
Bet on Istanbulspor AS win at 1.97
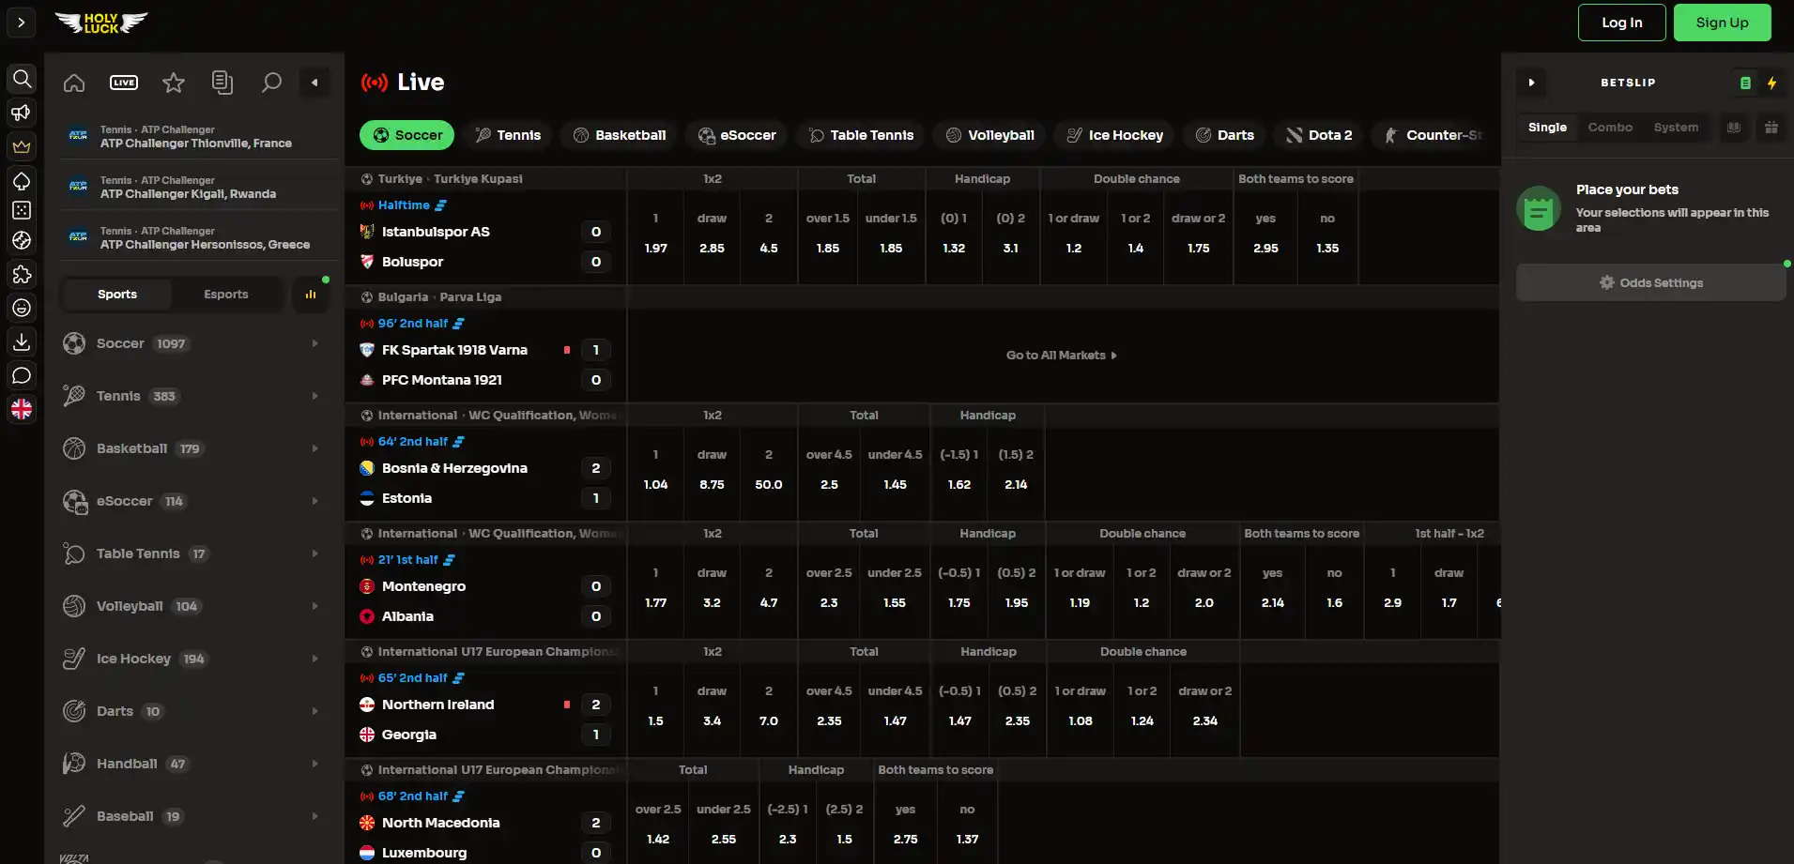(x=656, y=235)
